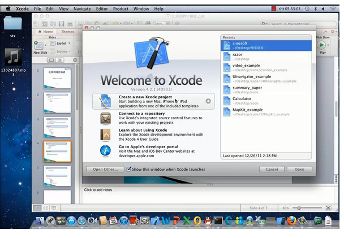Open the Product menu
This screenshot has height=238, width=344.
pos(121,9)
